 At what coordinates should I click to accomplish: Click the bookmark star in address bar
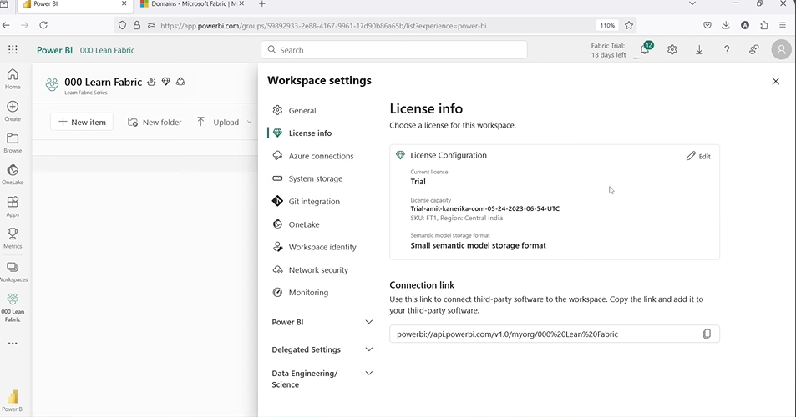(629, 25)
